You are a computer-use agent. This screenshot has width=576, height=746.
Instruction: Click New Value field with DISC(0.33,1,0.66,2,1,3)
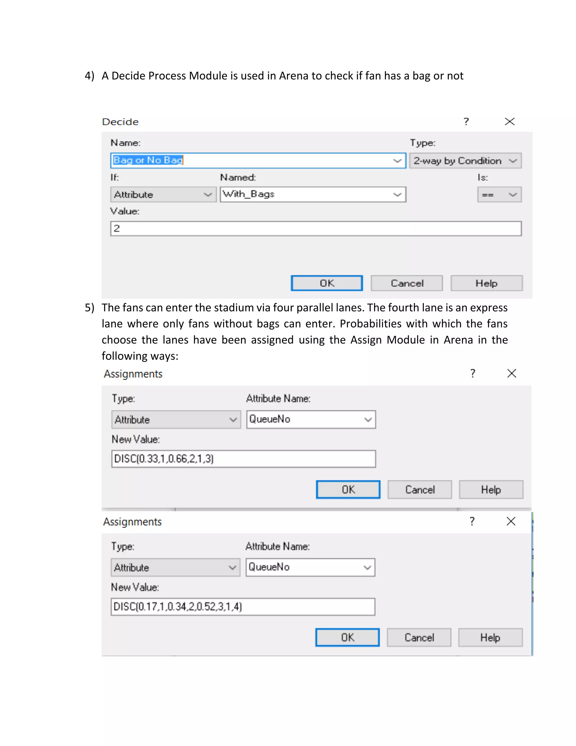(x=243, y=459)
